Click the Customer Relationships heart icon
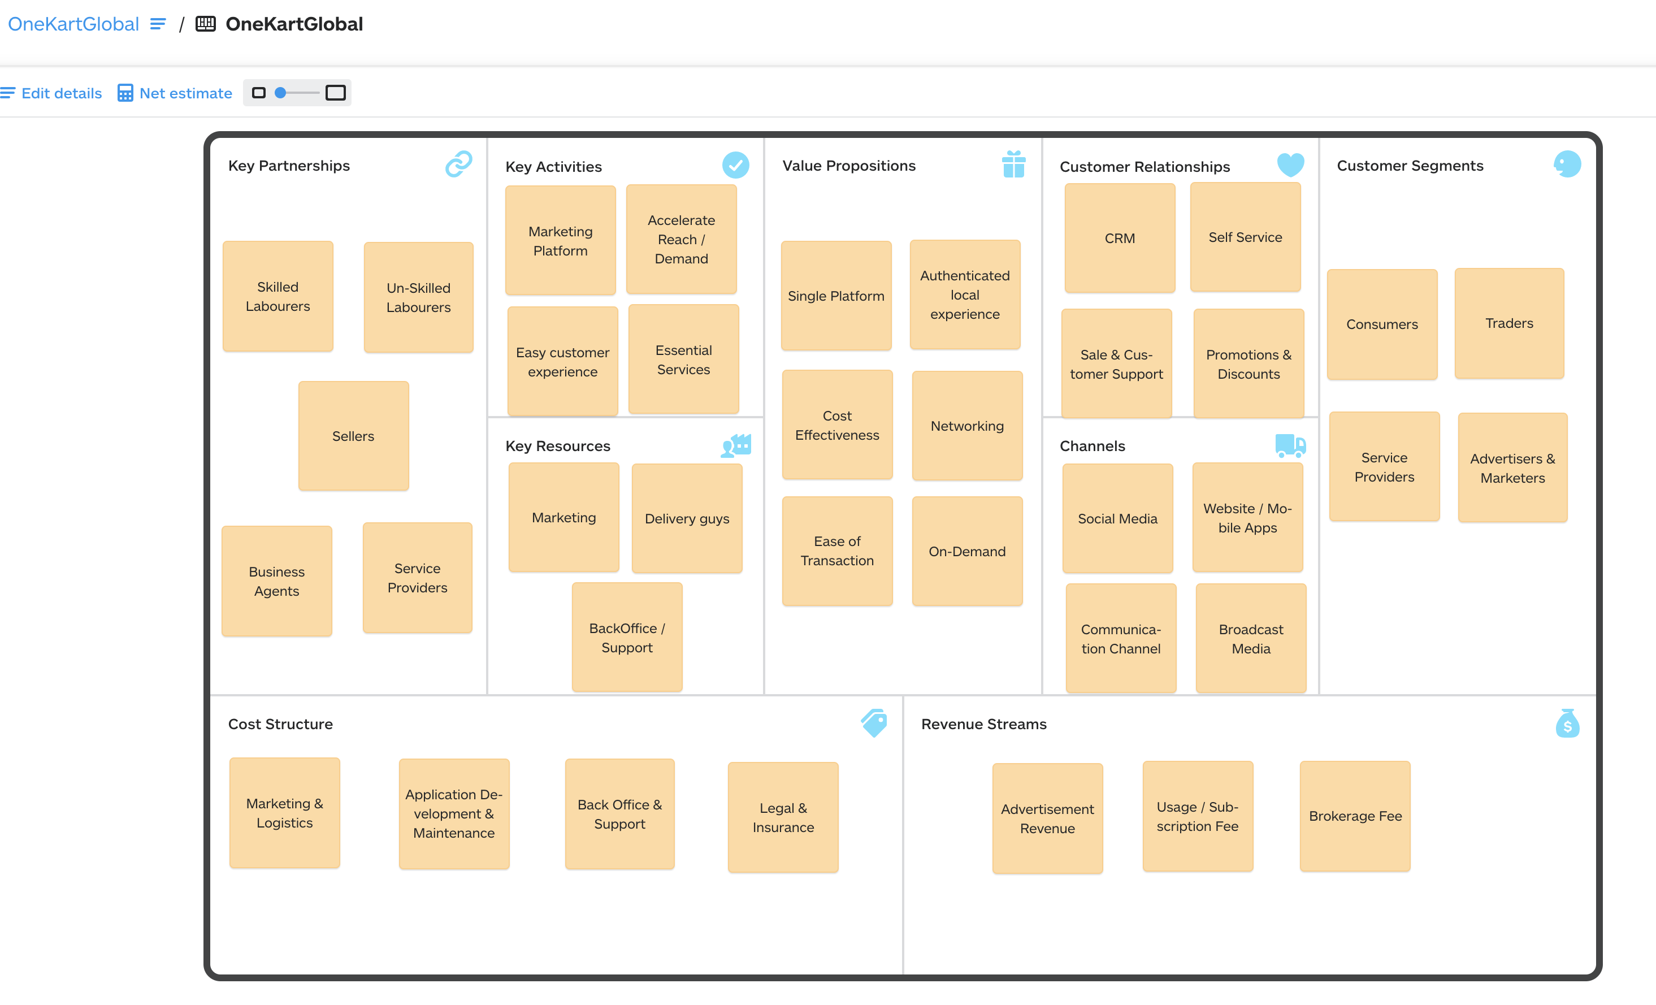Viewport: 1656px width, 1005px height. (x=1290, y=164)
